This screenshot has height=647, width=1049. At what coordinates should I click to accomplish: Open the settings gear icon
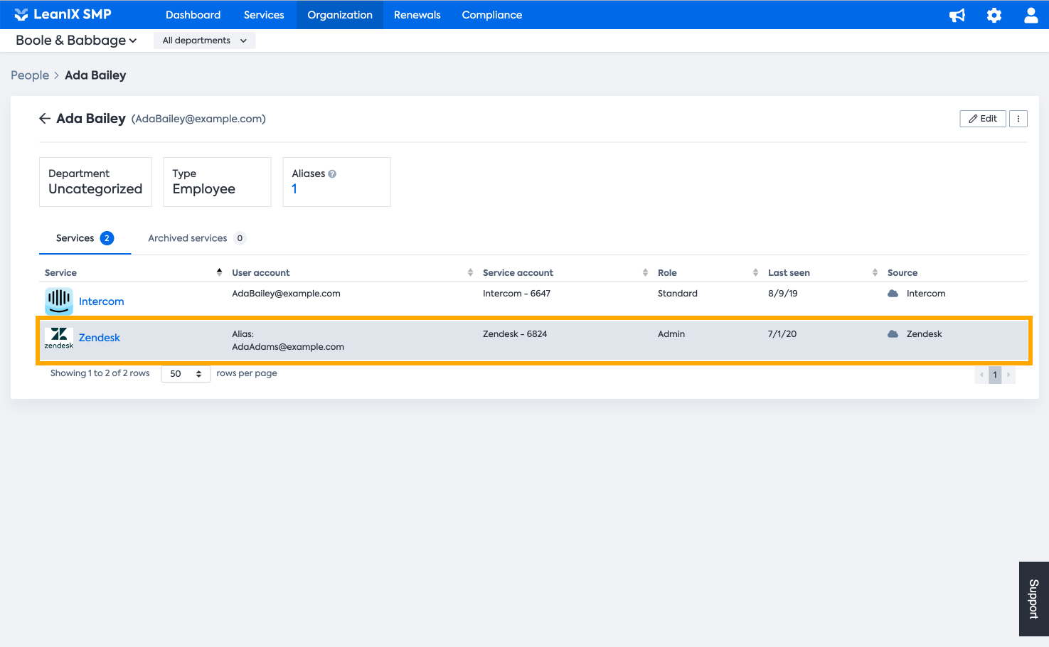pyautogui.click(x=994, y=15)
